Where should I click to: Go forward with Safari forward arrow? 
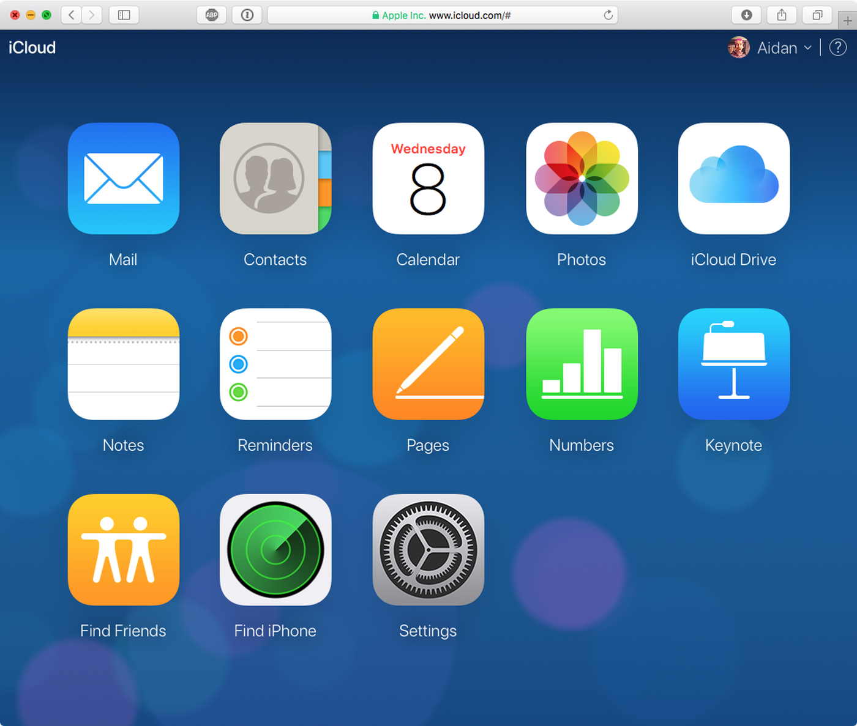[92, 15]
